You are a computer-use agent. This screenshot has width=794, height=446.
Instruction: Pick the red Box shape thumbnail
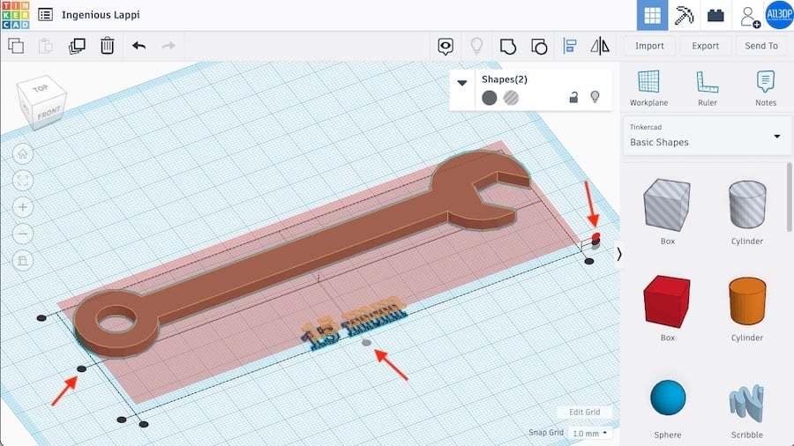[x=668, y=301]
